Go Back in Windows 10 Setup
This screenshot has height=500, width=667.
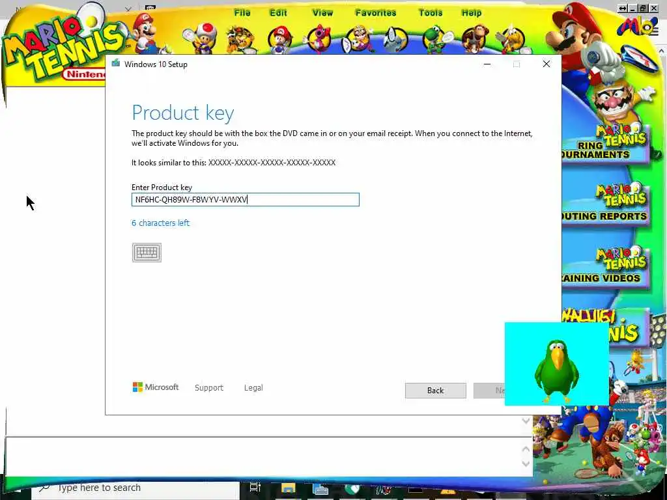(436, 391)
